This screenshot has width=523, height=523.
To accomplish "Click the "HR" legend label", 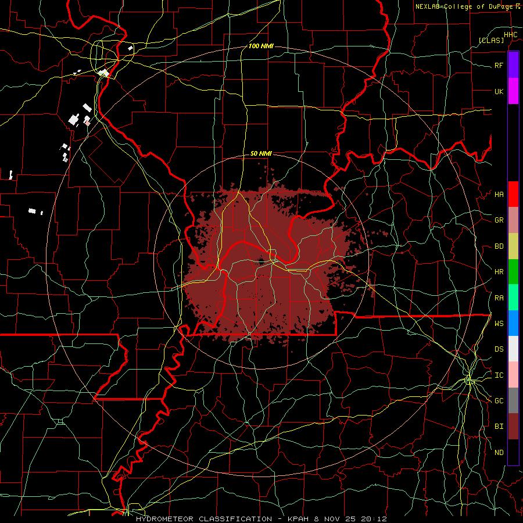I will pos(499,272).
